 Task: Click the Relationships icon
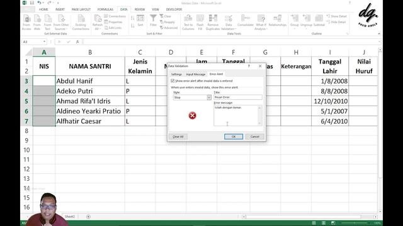(277, 21)
